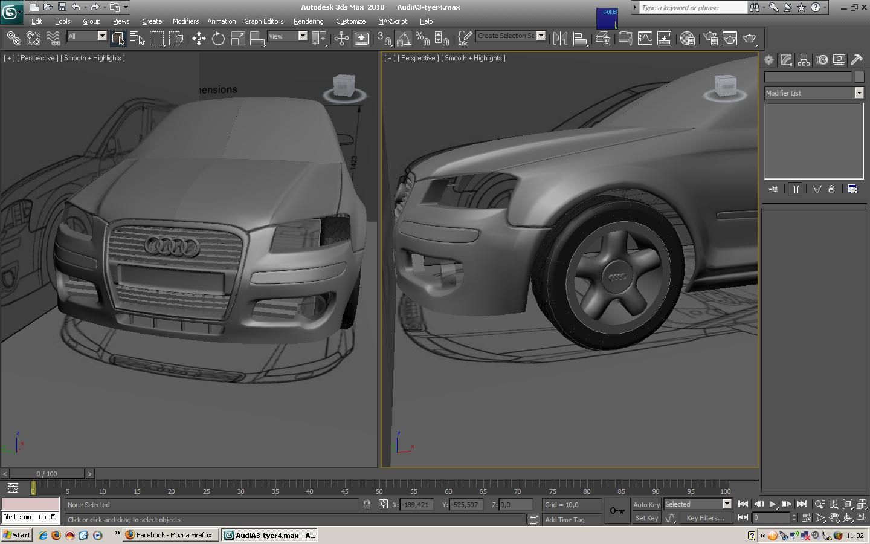The height and width of the screenshot is (544, 870).
Task: Open the Material Editor
Action: click(687, 39)
